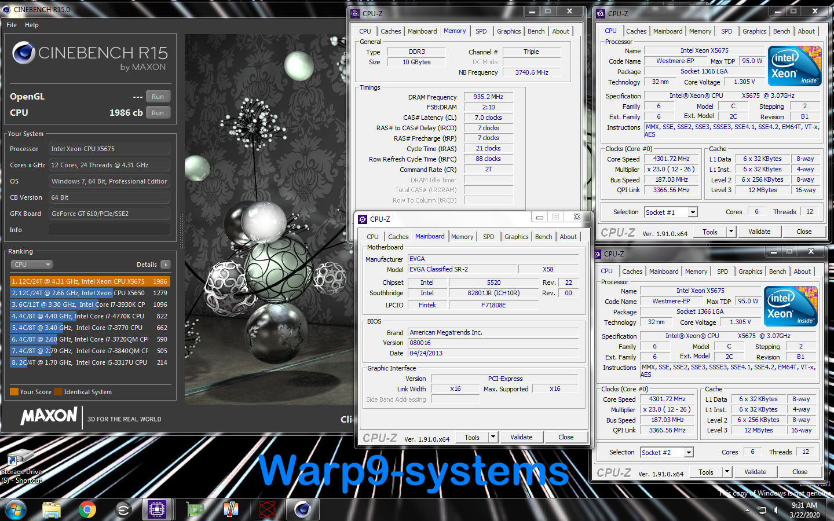Open Memory tab in Socket #1 CPU-Z window
The image size is (834, 521).
(x=700, y=31)
